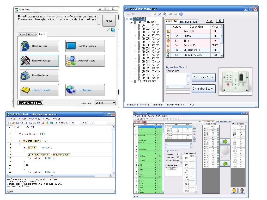
Task: Click the red play icon in RoboPlus Motion toolbar
Action: 173,119
